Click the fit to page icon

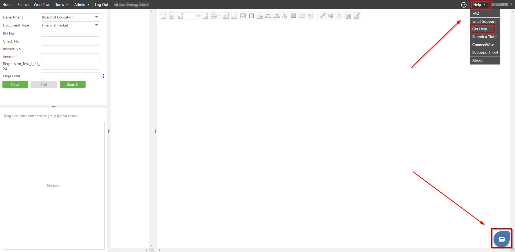pos(251,16)
